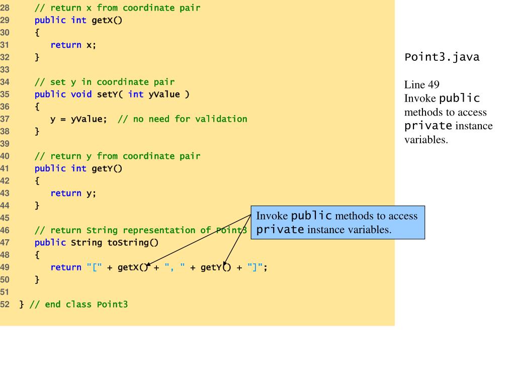Click the "return y;" statement
Viewport: 515px width, 386px height.
coord(73,194)
